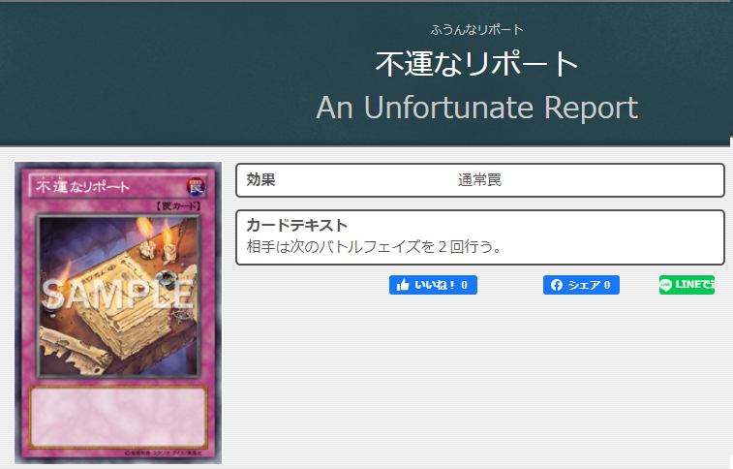Click the カードテキスト heading
The image size is (733, 469).
pos(297,226)
